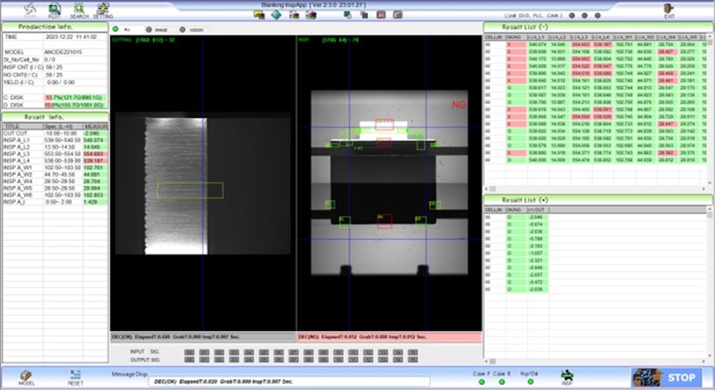
Task: Click the EXIT icon
Action: (669, 9)
